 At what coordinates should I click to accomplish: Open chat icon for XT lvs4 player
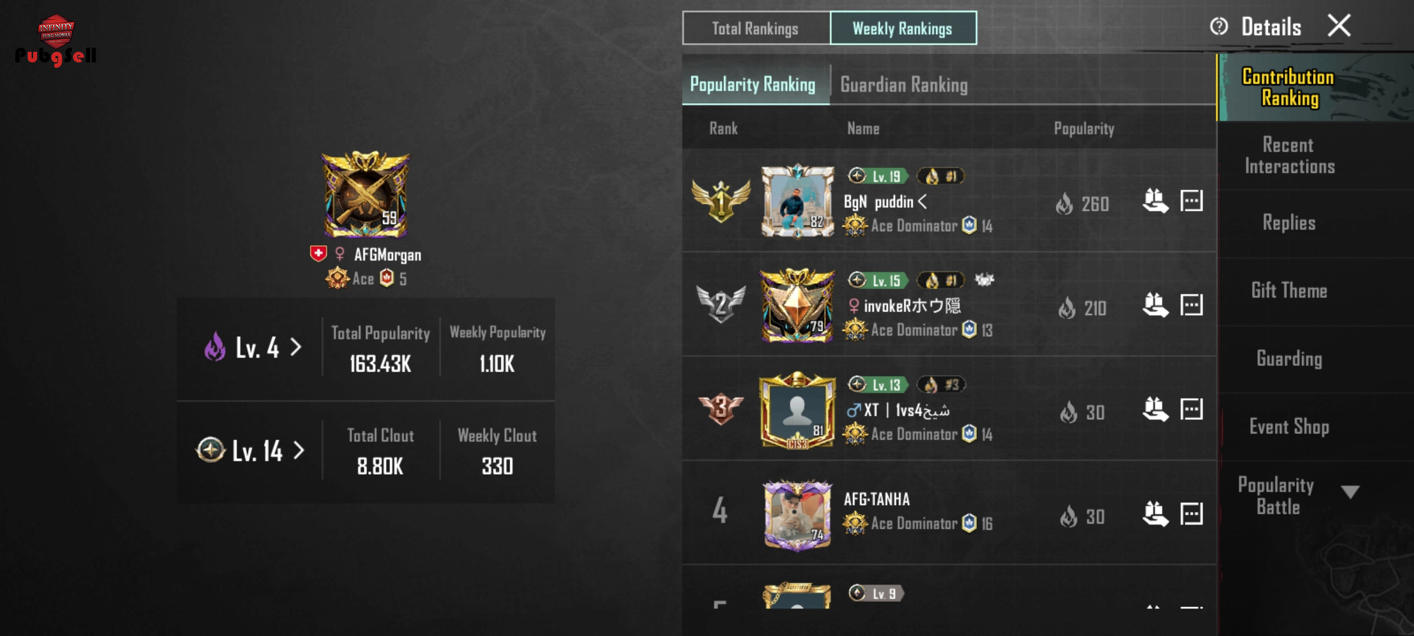point(1191,409)
